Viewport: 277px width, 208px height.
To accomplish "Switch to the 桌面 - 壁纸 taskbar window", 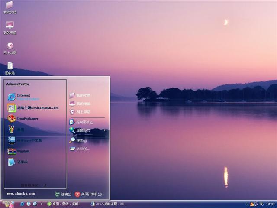I will 65,204.
